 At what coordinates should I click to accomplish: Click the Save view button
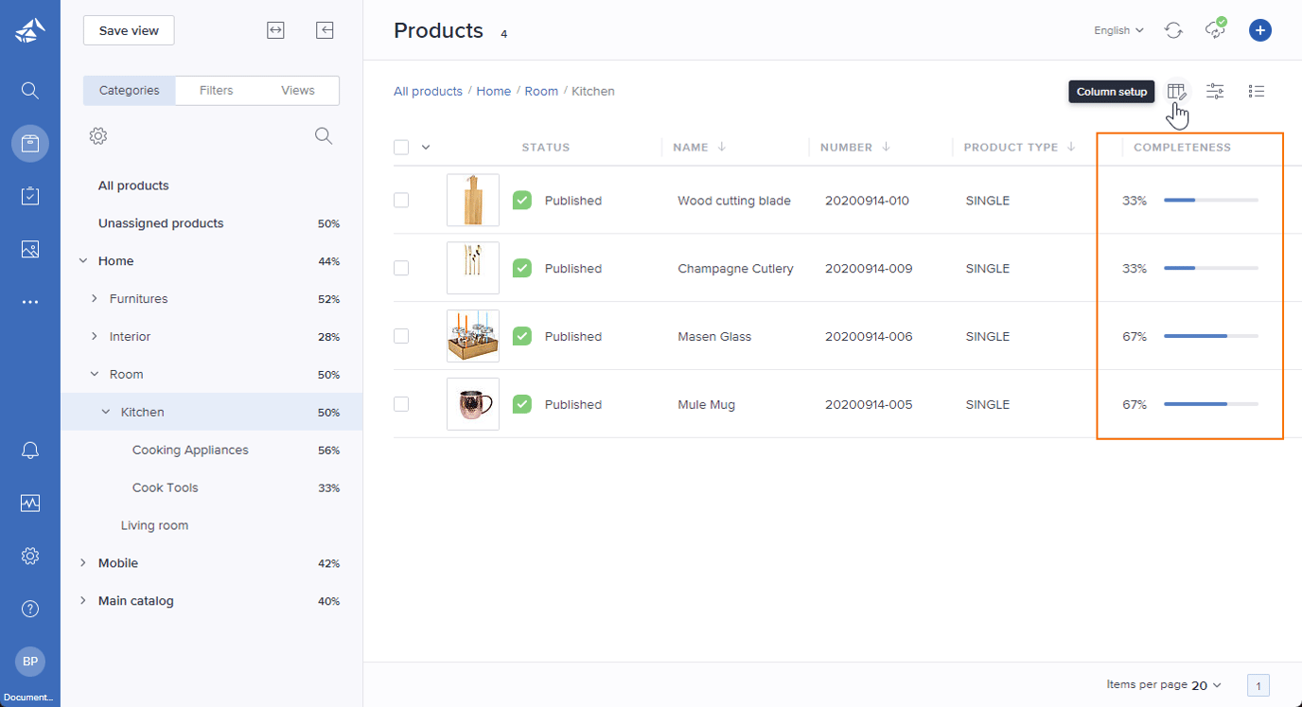coord(129,30)
